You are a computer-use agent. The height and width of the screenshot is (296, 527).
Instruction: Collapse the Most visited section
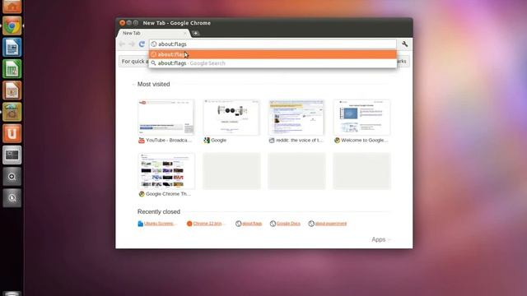tap(154, 84)
